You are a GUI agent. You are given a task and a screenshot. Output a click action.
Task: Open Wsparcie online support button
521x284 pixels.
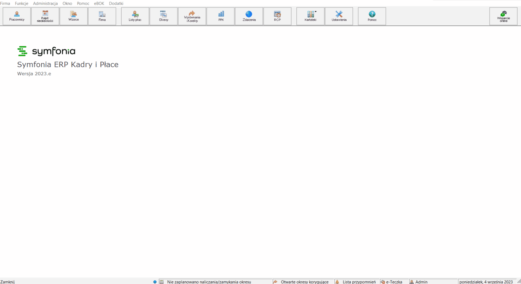(x=503, y=16)
